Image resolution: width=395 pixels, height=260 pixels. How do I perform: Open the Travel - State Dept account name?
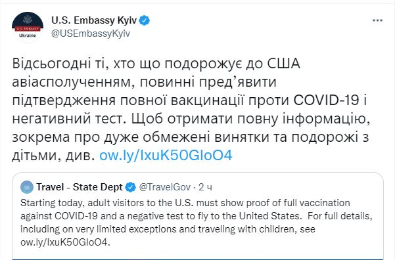pos(80,187)
